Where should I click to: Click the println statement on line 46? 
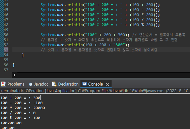[100, 15]
